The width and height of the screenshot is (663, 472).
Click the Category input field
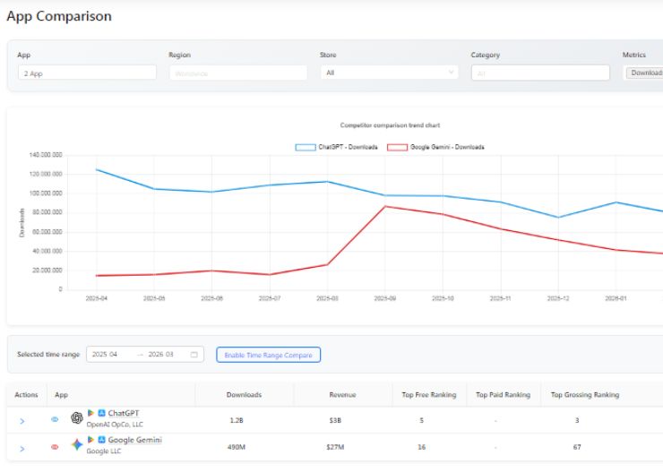(540, 73)
